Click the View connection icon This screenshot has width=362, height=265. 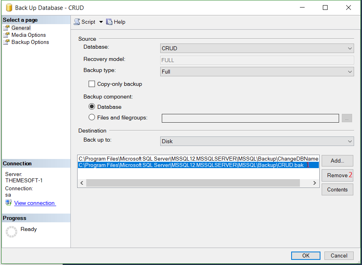pyautogui.click(x=9, y=203)
